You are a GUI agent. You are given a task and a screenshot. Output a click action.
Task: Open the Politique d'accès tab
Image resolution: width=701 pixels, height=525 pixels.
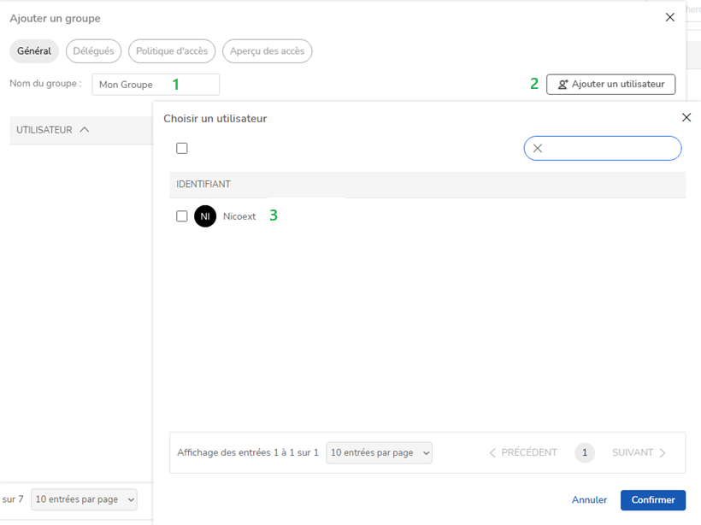click(x=172, y=51)
